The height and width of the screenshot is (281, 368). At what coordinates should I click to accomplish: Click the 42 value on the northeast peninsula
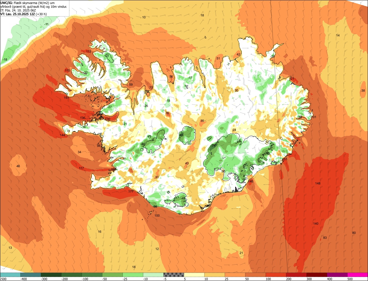click(x=238, y=54)
